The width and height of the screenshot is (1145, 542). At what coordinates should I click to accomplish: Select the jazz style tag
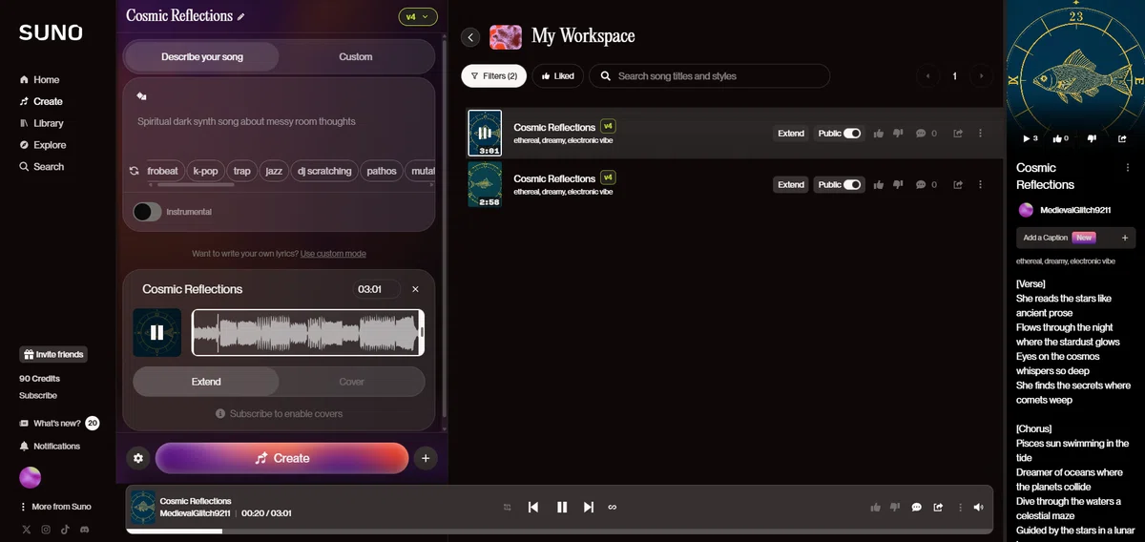click(274, 171)
